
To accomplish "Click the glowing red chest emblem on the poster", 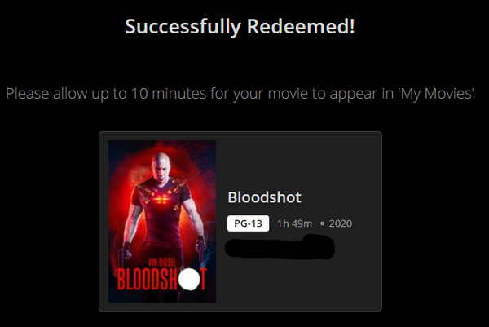I will click(x=161, y=198).
